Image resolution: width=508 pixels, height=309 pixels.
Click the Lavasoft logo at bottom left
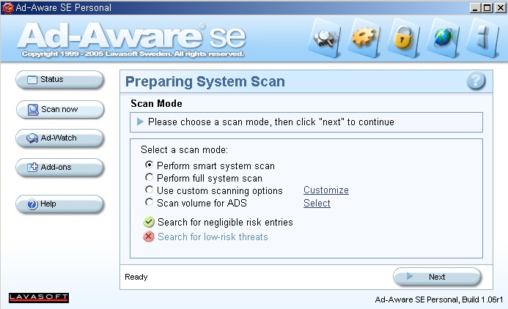[38, 297]
